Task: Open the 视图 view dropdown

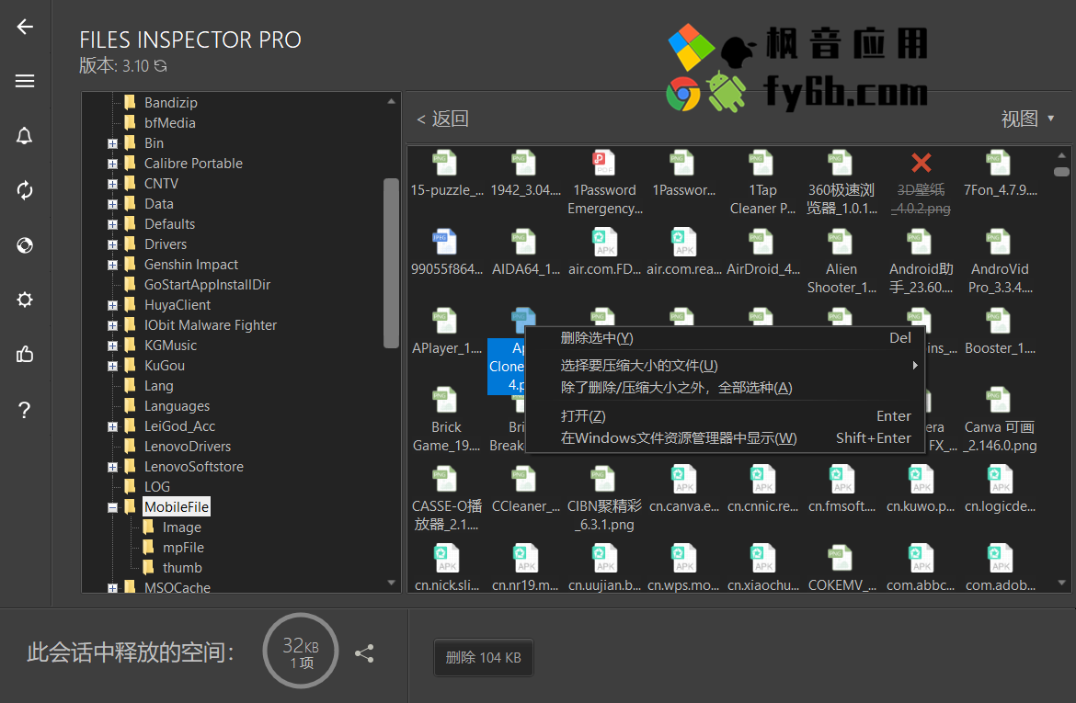Action: (x=1027, y=119)
